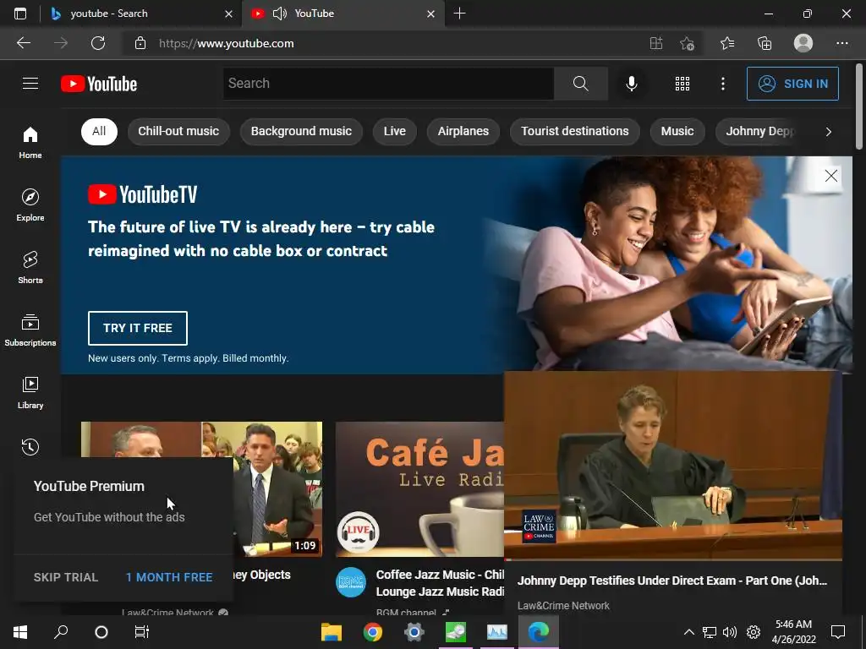Open the YouTube hamburger guide menu
This screenshot has width=866, height=649.
coord(30,84)
